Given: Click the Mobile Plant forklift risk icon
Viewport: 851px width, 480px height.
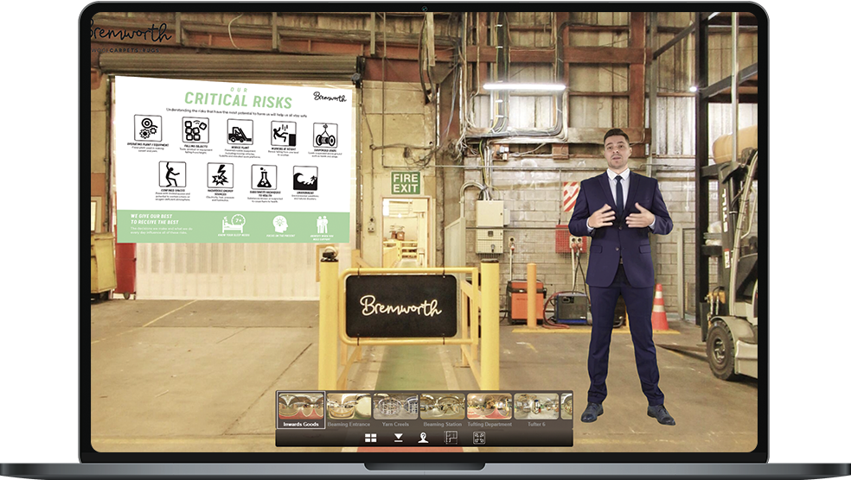Looking at the screenshot, I should (x=240, y=131).
